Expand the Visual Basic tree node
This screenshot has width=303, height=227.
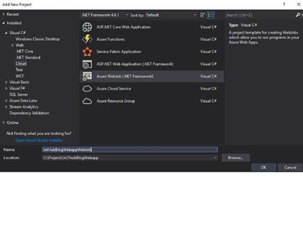(6, 82)
